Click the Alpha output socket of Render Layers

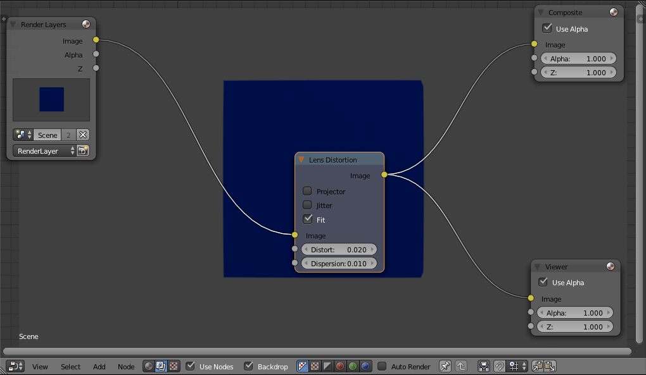tap(96, 54)
